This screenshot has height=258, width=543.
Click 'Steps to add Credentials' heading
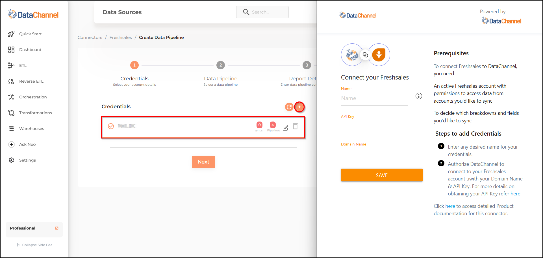[468, 134]
